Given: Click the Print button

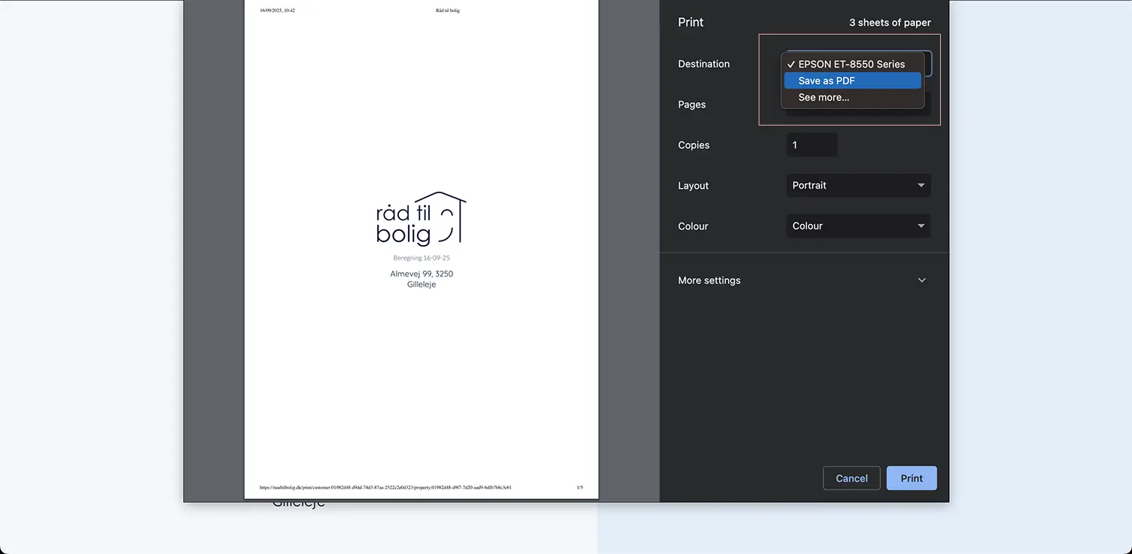Looking at the screenshot, I should point(911,478).
